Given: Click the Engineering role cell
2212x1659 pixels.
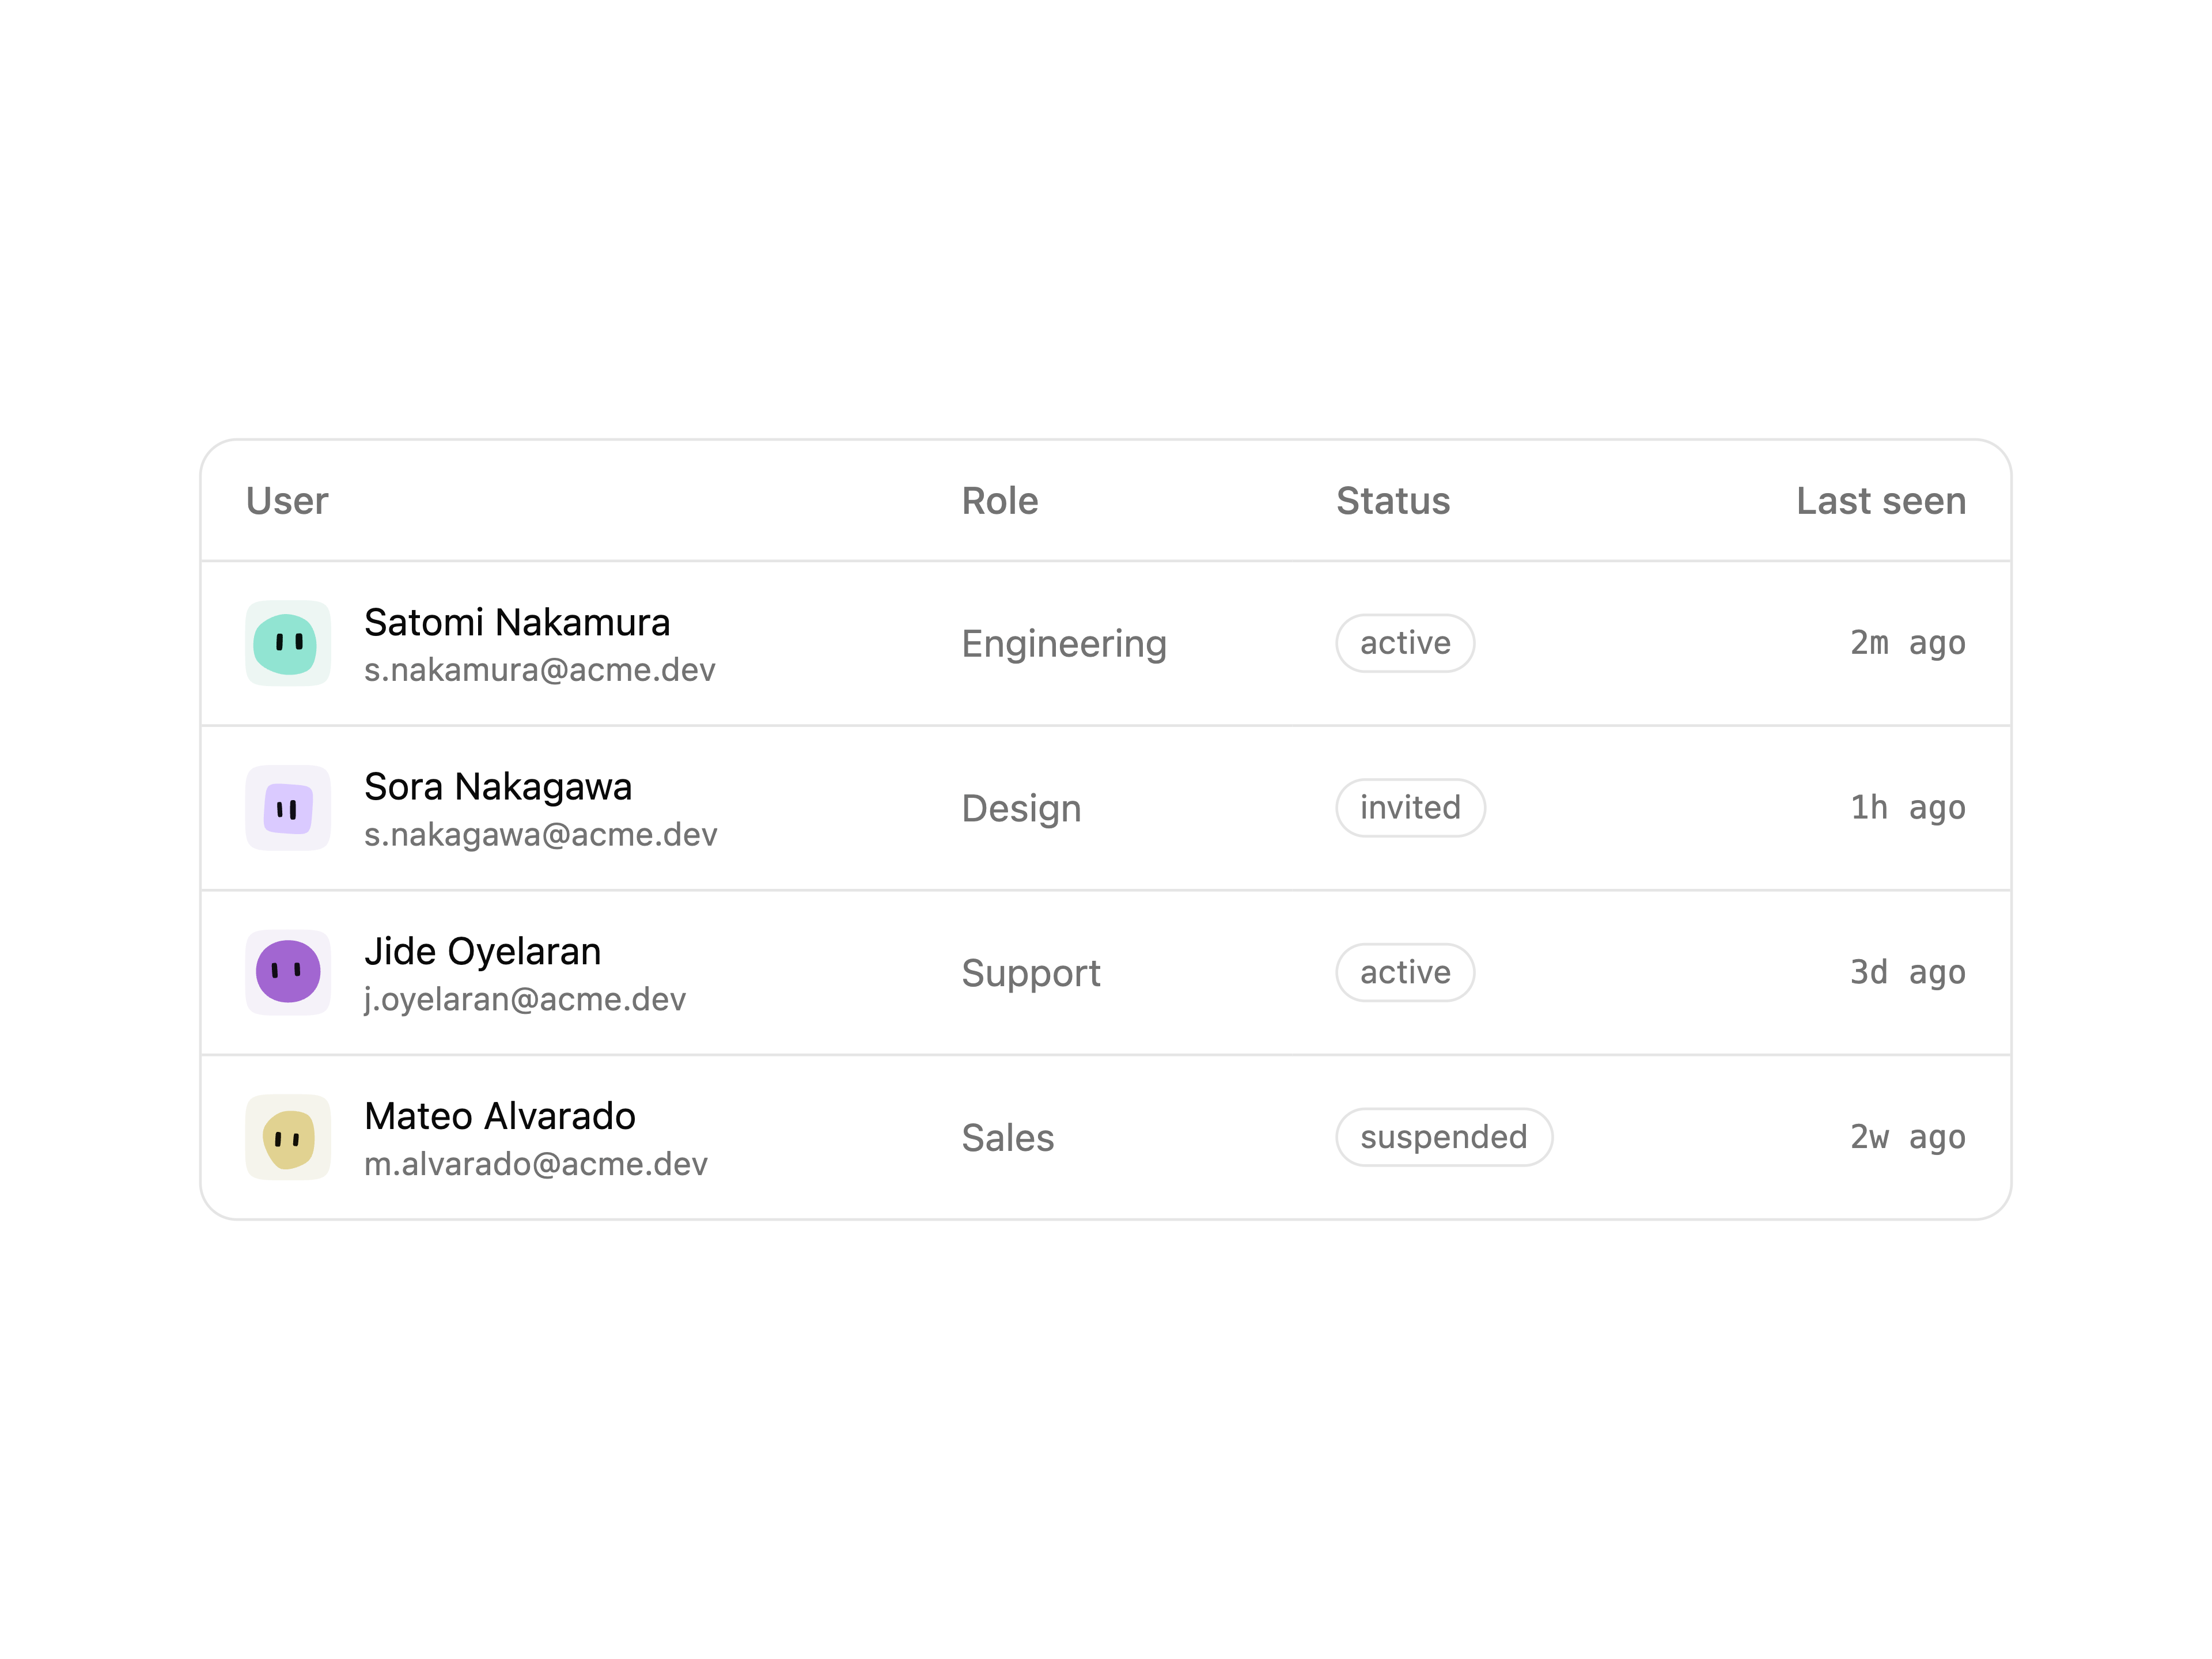Looking at the screenshot, I should (1064, 644).
